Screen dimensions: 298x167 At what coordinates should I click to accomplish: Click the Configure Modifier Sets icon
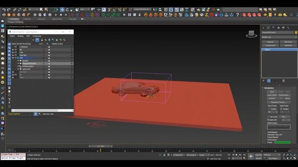tap(284, 81)
